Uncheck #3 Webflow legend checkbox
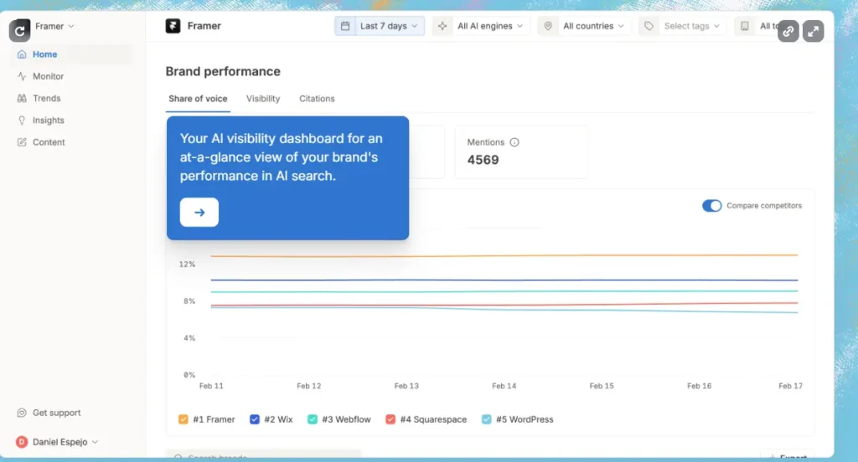858x462 pixels. (313, 419)
